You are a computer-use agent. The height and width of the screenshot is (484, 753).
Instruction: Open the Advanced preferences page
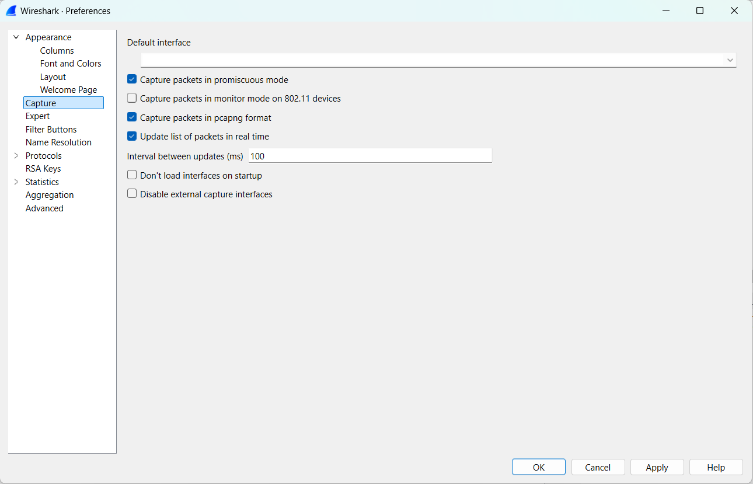pos(44,208)
